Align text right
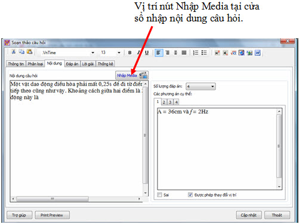299x224 pixels. click(x=167, y=53)
